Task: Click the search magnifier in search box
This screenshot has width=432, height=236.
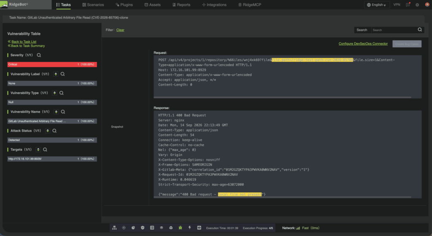Action: 420,29
